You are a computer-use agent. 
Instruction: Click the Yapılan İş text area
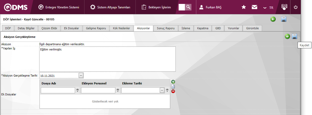(107, 59)
